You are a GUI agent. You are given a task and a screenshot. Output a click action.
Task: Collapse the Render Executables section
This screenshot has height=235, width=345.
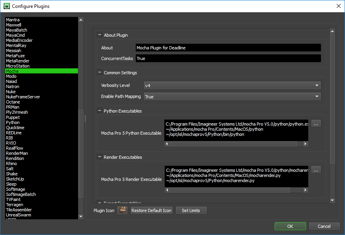pos(99,157)
